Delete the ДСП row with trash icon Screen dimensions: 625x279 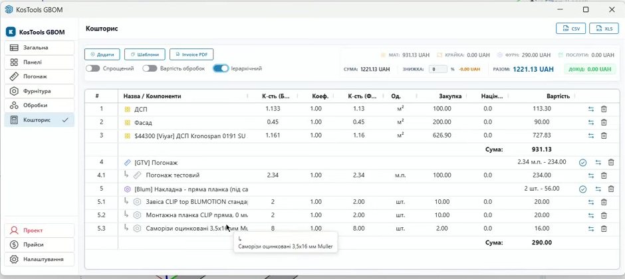click(604, 109)
